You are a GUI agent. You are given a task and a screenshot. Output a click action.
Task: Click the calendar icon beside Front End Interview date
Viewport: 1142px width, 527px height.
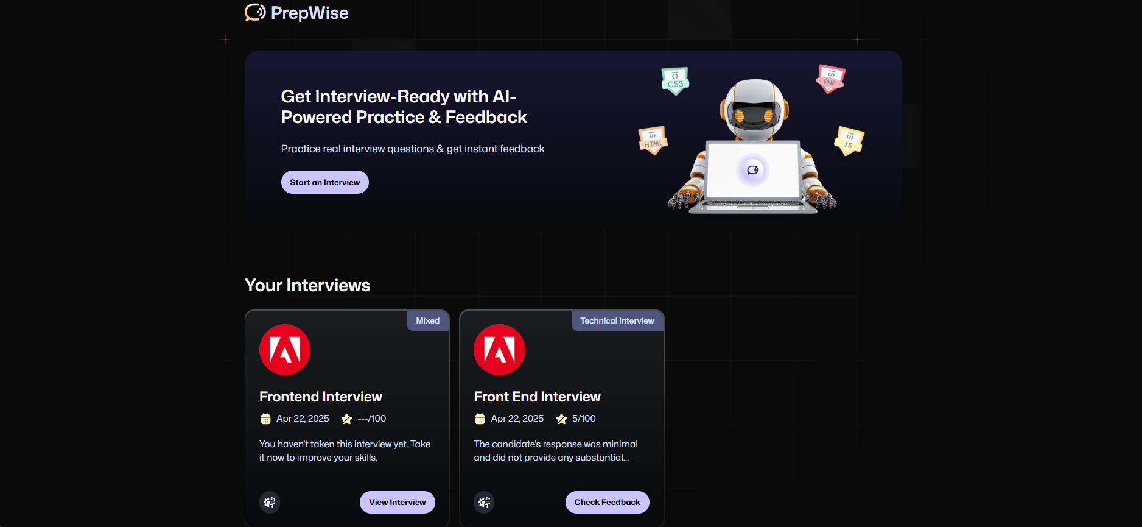pos(480,419)
